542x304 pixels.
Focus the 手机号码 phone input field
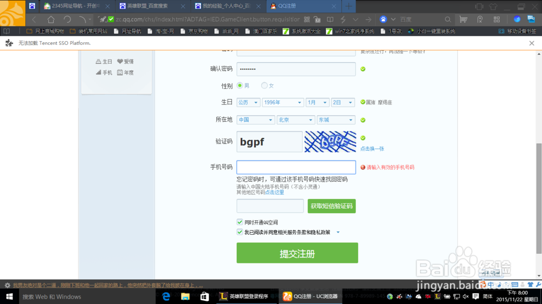coord(296,167)
